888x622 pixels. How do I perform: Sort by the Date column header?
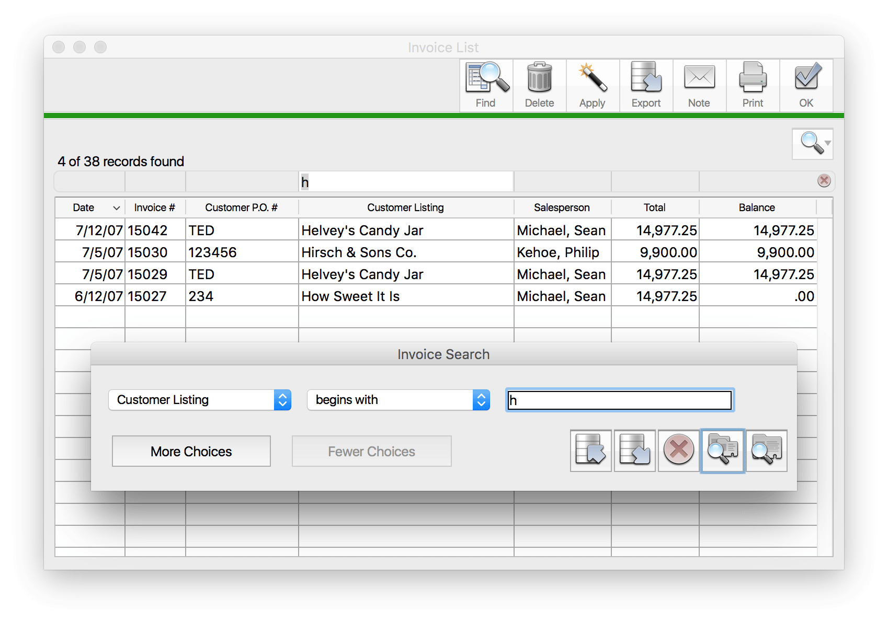point(90,208)
